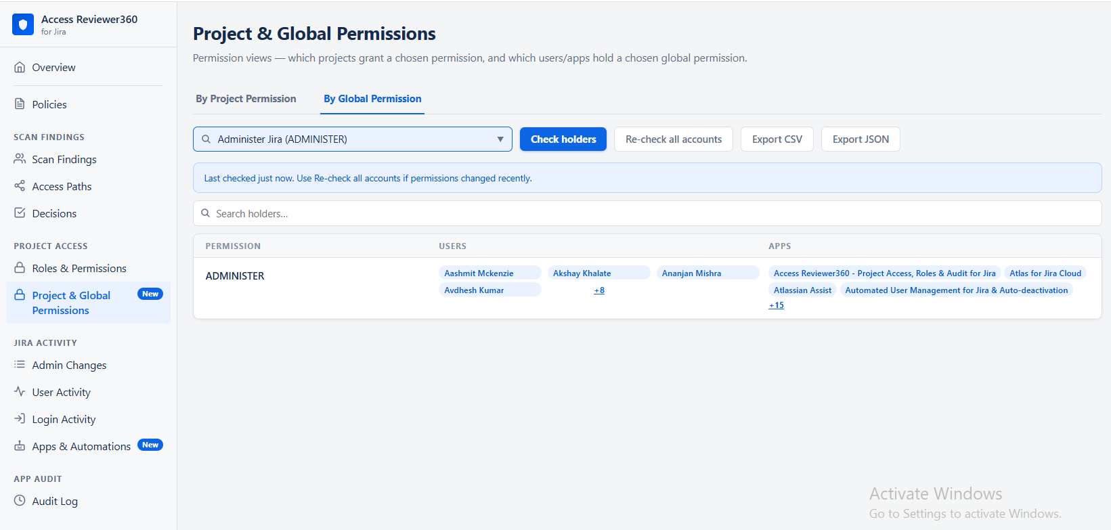This screenshot has width=1111, height=530.
Task: Click the magnifier icon in the permission selector
Action: [206, 139]
